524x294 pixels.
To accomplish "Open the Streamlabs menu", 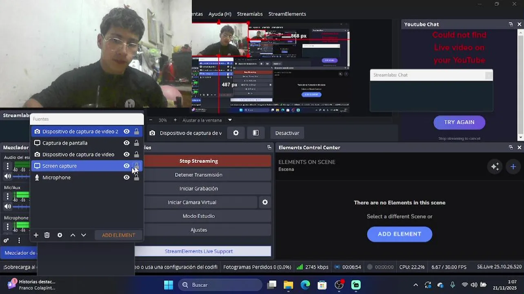I will click(x=250, y=14).
